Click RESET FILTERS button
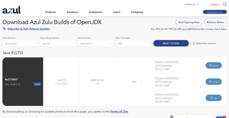Image resolution: width=229 pixels, height=118 pixels. (171, 43)
